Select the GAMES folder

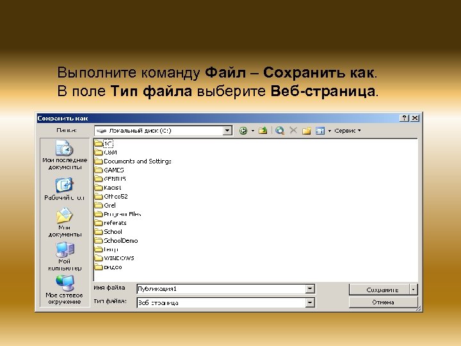(x=109, y=170)
